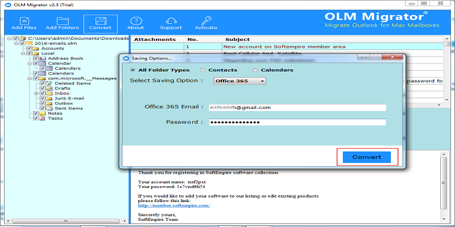This screenshot has width=455, height=227.
Task: Click the Convert floppy-disk icon in the toolbar
Action: [101, 21]
